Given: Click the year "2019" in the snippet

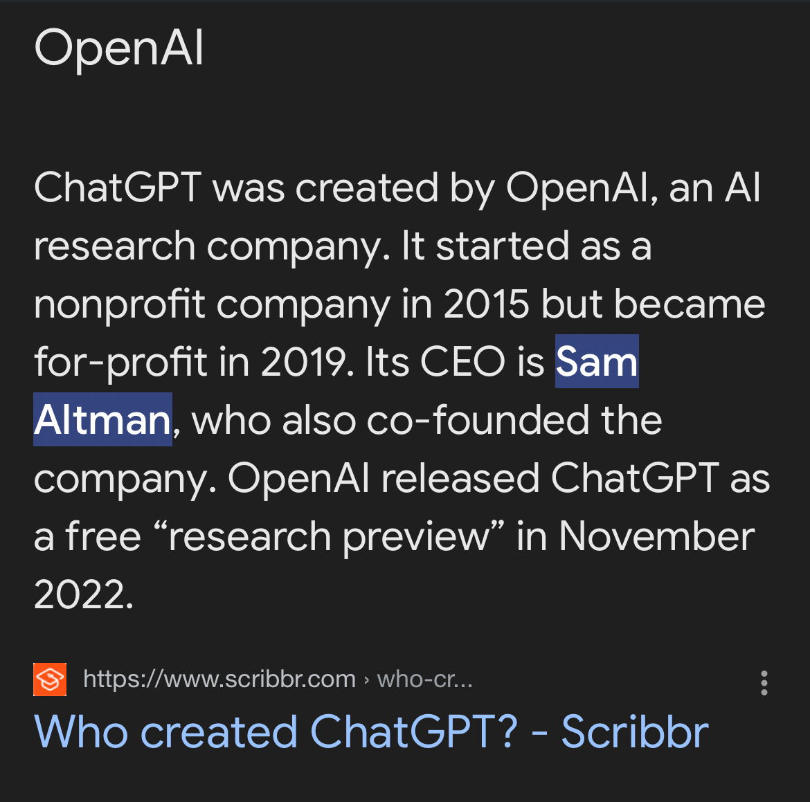Looking at the screenshot, I should click(305, 361).
